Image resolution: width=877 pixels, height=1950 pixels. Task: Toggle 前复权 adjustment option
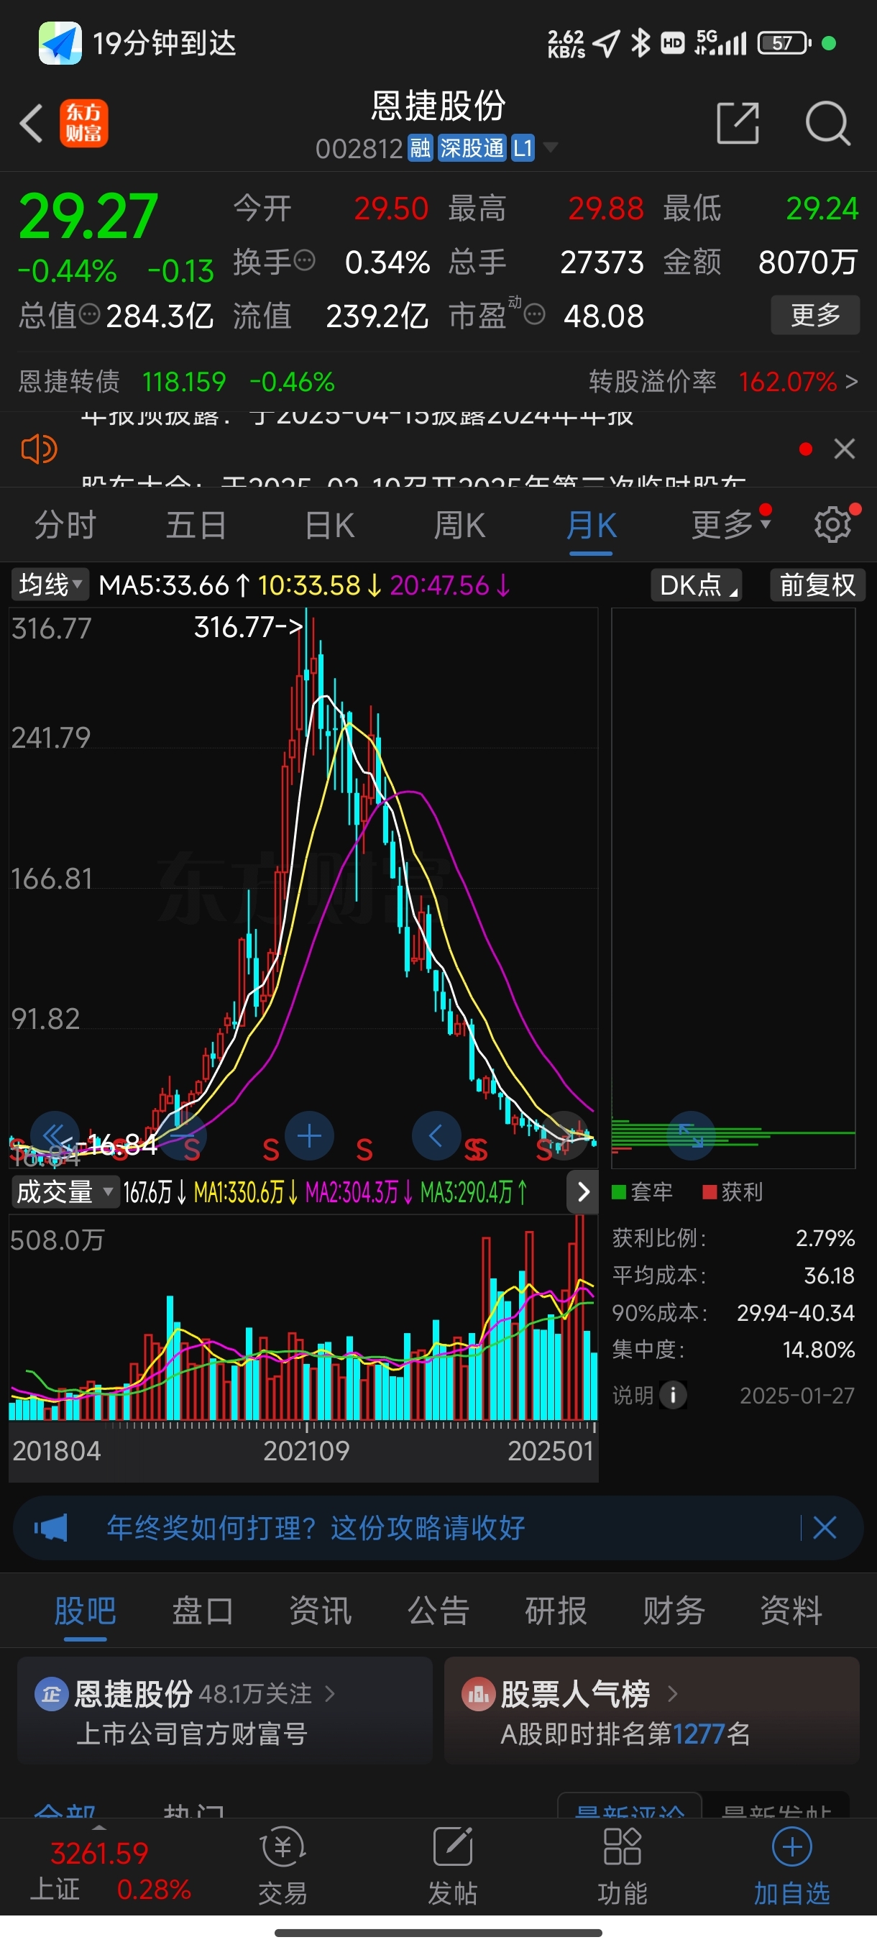[817, 585]
